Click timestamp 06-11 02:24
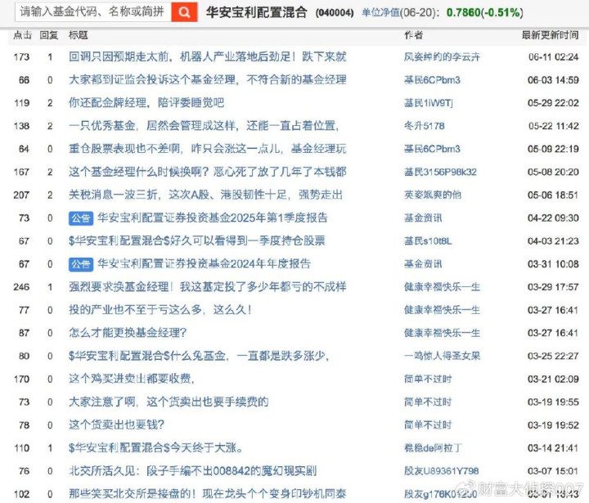The width and height of the screenshot is (589, 503). [553, 56]
